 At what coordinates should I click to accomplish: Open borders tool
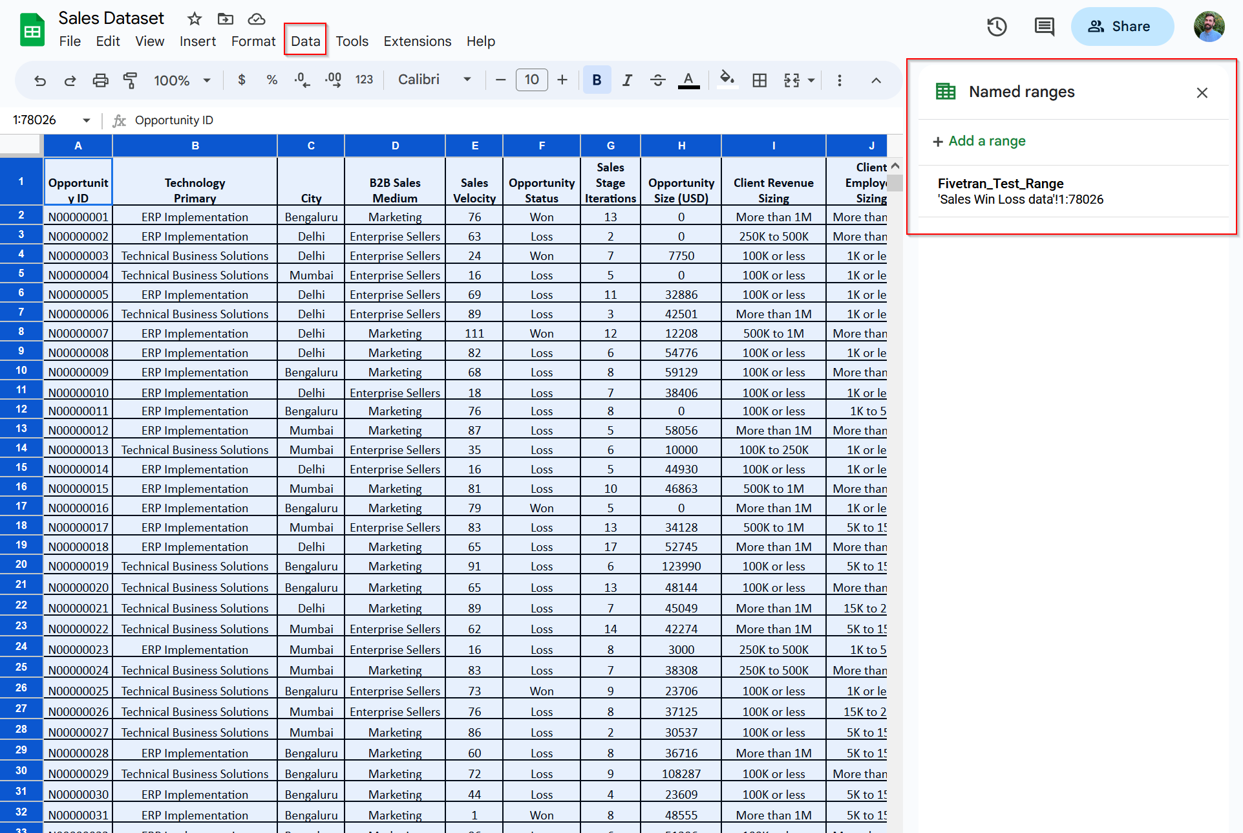[x=760, y=80]
